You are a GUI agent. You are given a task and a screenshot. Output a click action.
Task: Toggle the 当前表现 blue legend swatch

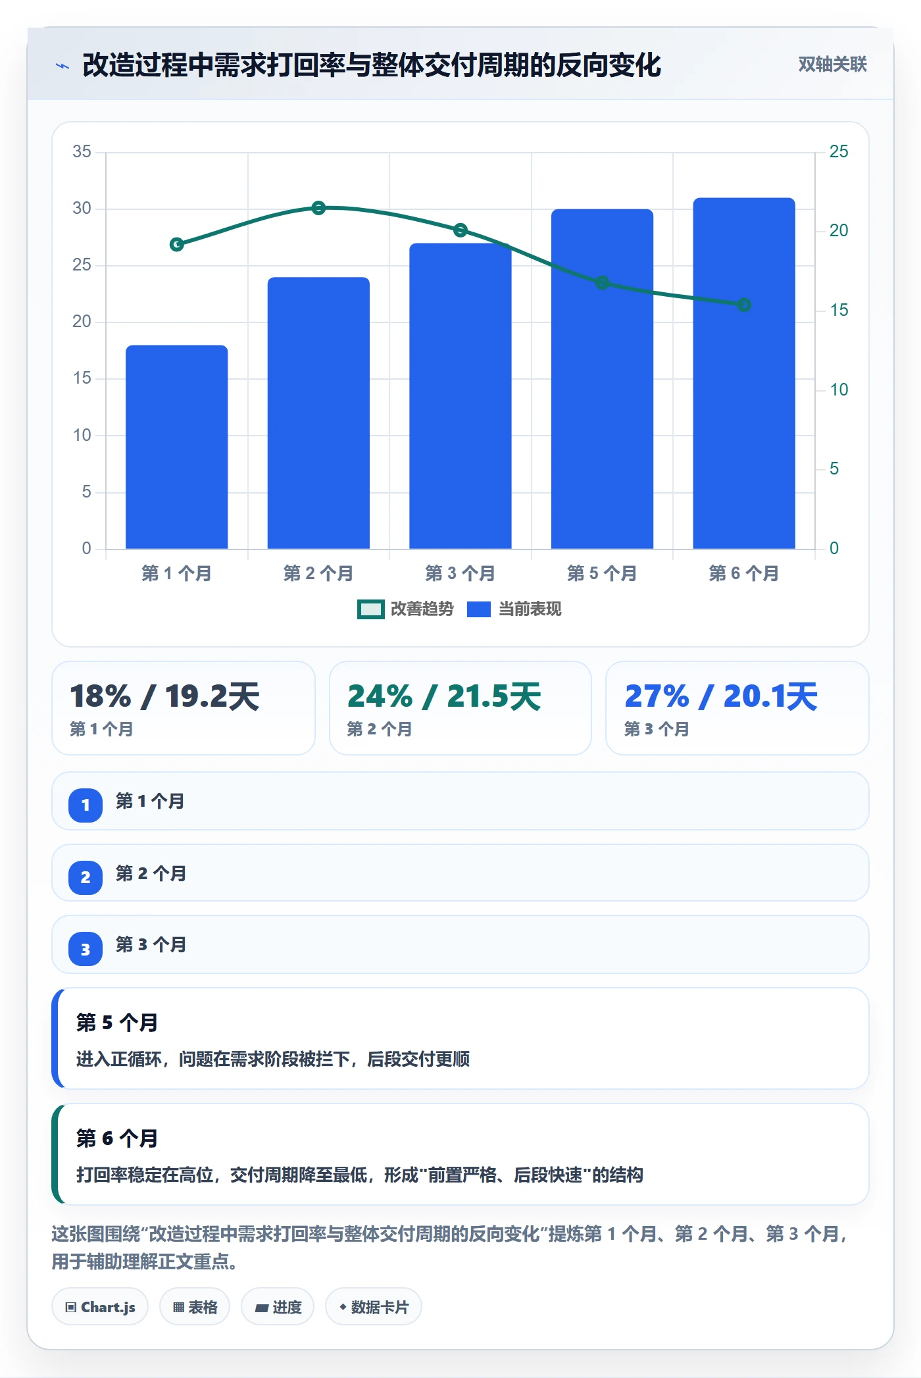pyautogui.click(x=479, y=609)
